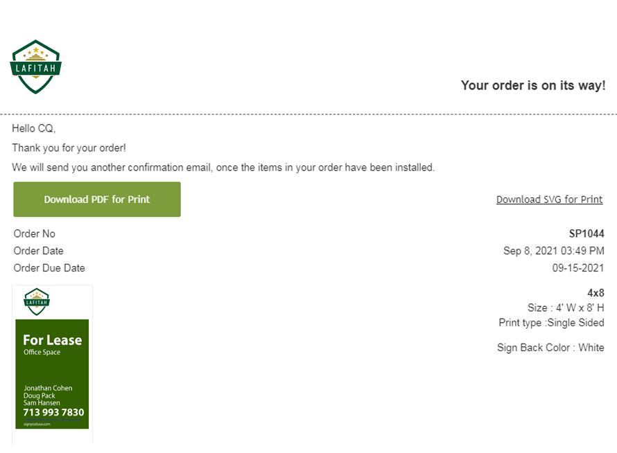Viewport: 617px width, 453px height.
Task: Click the "Your order is on its way!" heading
Action: coord(532,86)
